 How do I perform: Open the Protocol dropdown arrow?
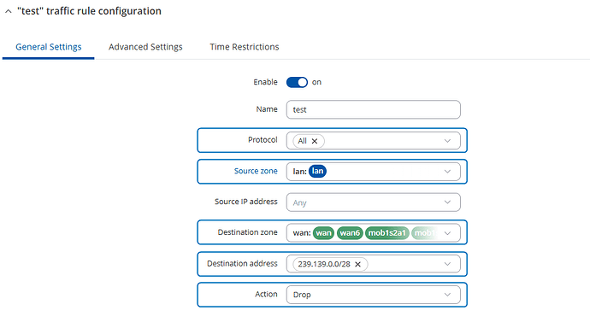[x=447, y=141]
